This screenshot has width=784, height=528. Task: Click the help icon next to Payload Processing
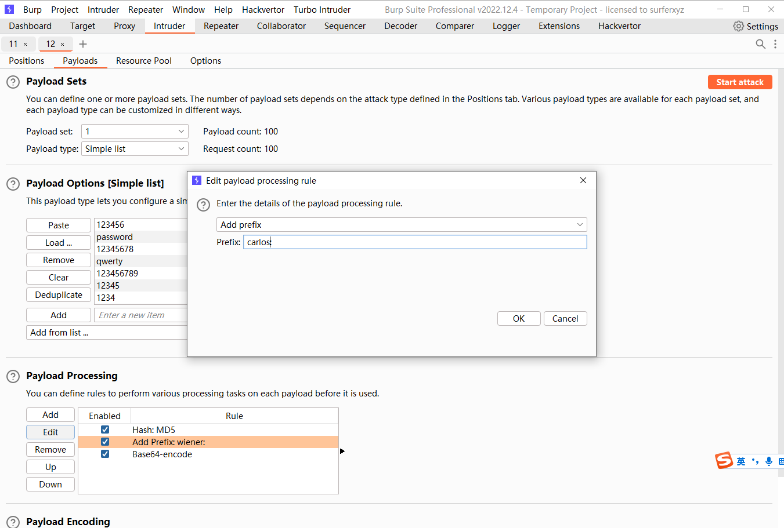13,376
